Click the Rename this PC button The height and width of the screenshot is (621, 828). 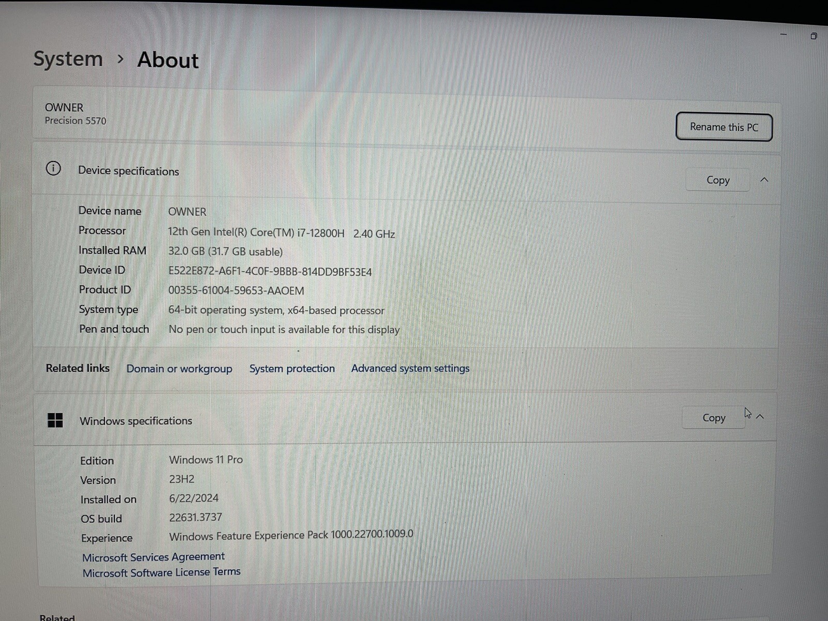coord(724,127)
